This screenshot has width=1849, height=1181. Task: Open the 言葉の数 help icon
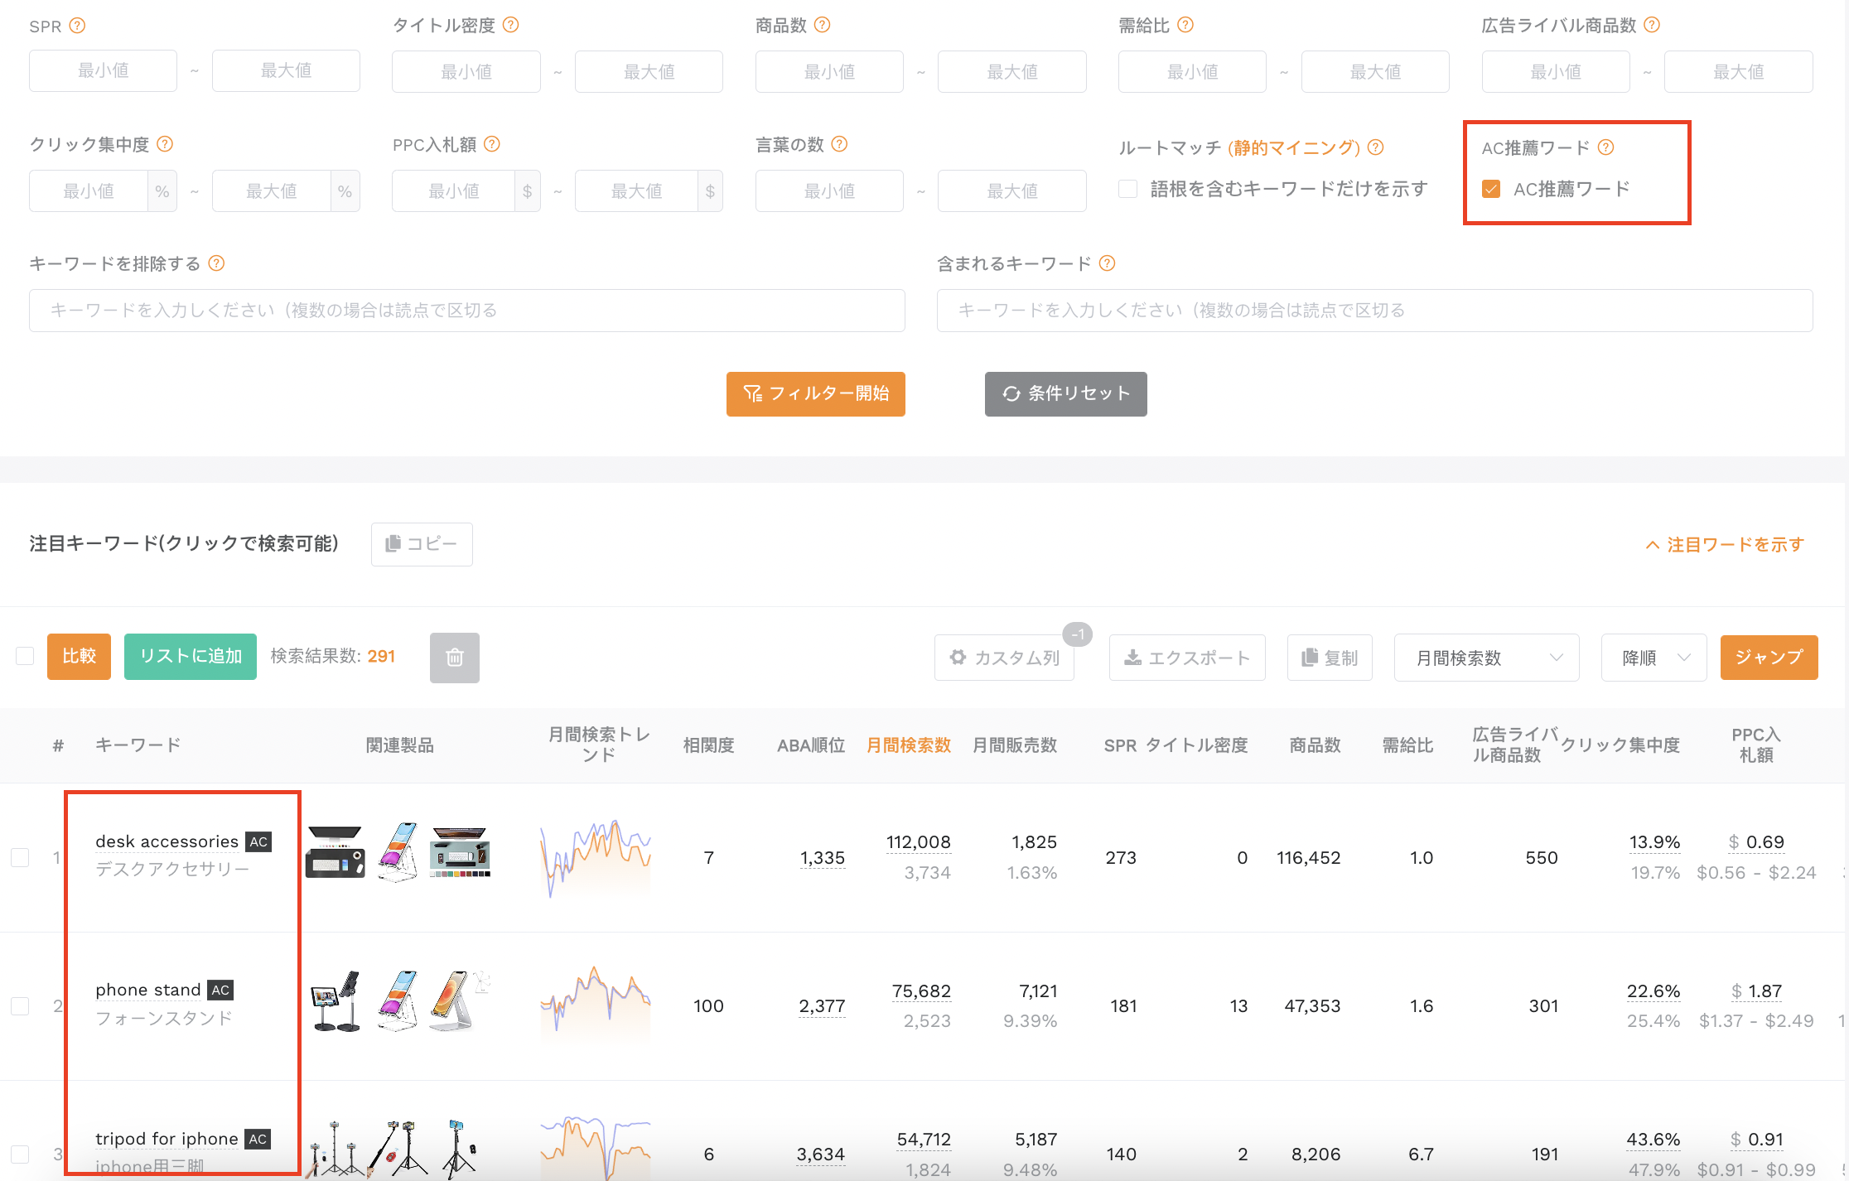839,144
